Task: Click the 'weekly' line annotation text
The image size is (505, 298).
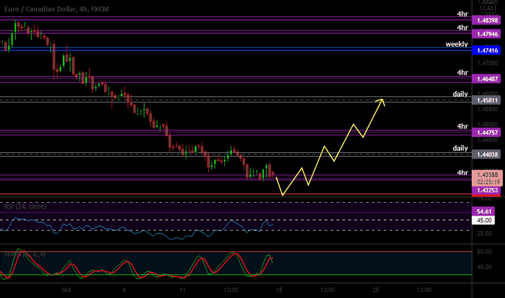Action: tap(457, 44)
